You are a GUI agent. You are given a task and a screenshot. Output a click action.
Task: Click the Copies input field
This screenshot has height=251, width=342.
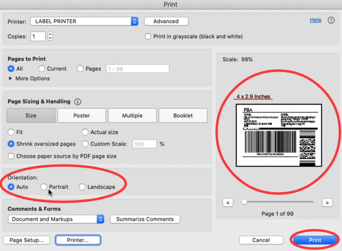click(38, 36)
